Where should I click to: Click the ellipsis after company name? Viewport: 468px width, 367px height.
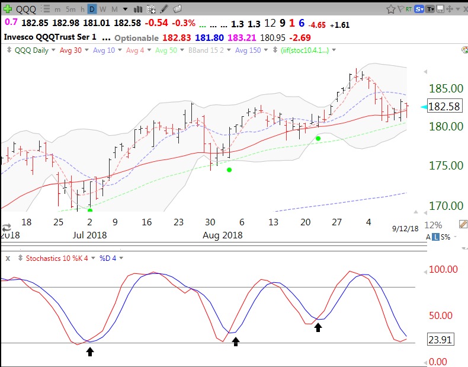[x=106, y=39]
